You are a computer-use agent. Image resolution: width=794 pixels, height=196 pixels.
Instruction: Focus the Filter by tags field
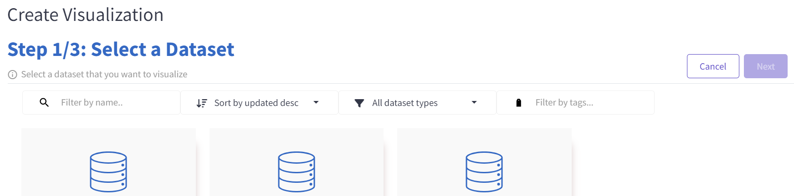(x=590, y=103)
